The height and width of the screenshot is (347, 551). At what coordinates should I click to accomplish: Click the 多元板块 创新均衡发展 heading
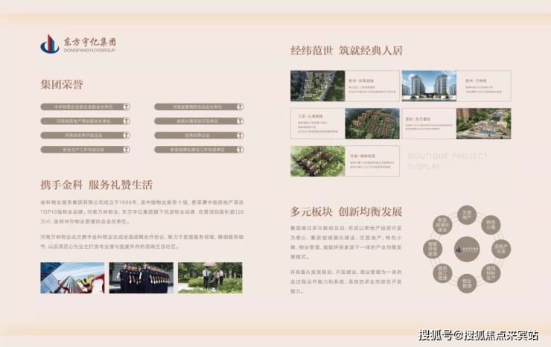[x=346, y=211]
